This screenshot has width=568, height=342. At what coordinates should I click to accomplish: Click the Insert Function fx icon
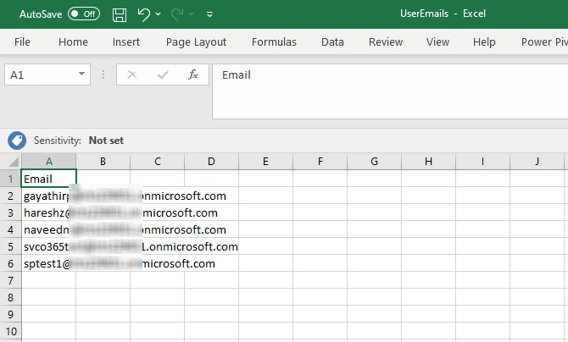[193, 74]
